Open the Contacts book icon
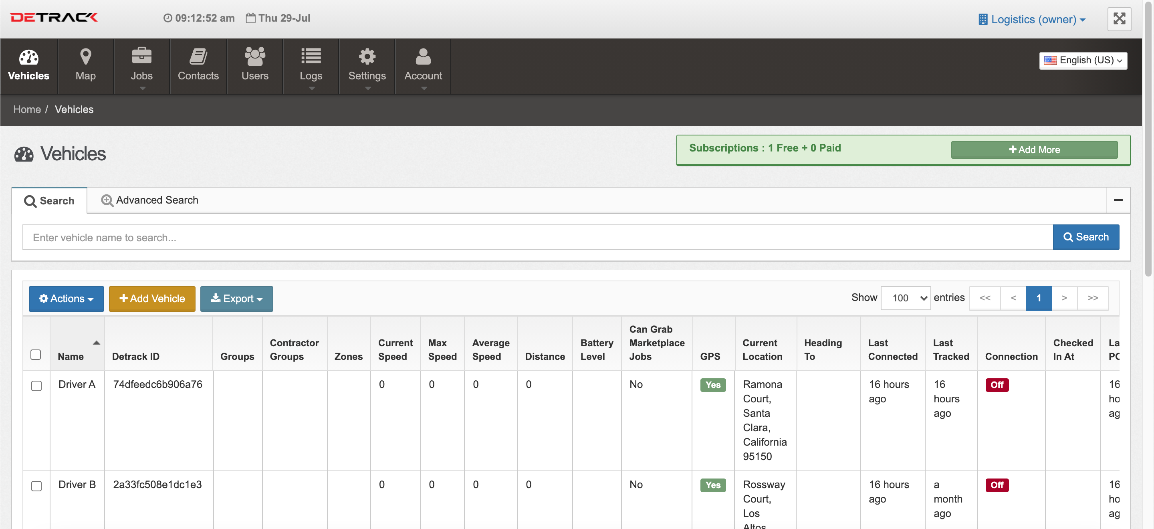Screen dimensions: 1154x529 [x=198, y=57]
